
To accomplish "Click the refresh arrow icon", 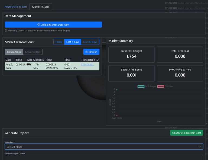I will [x=86, y=52].
